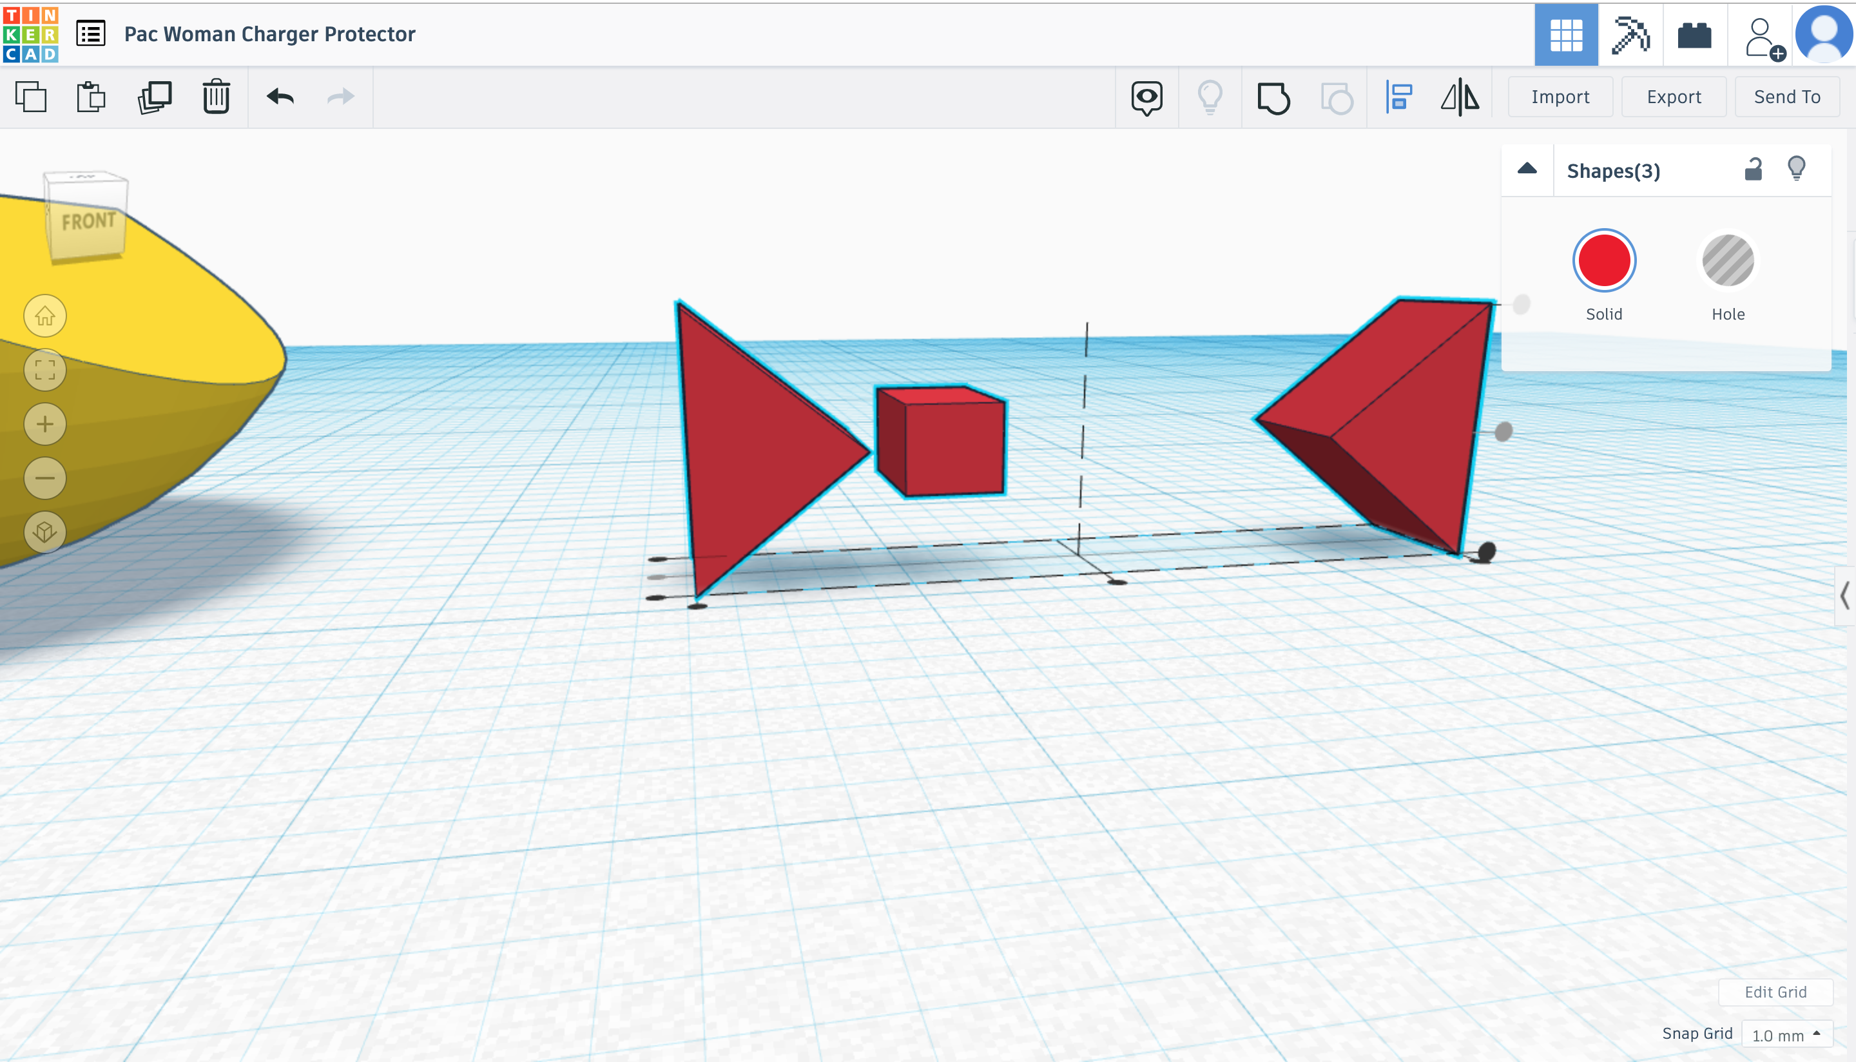The image size is (1856, 1062).
Task: Click the Copy icon in toolbar
Action: click(31, 97)
